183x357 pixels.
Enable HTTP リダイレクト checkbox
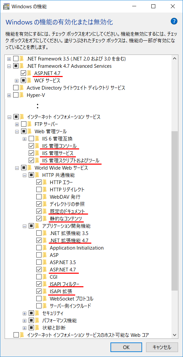pos(39,189)
